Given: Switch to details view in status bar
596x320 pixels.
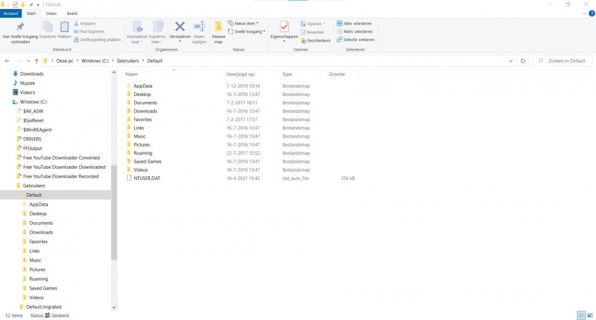Looking at the screenshot, I should (x=581, y=315).
